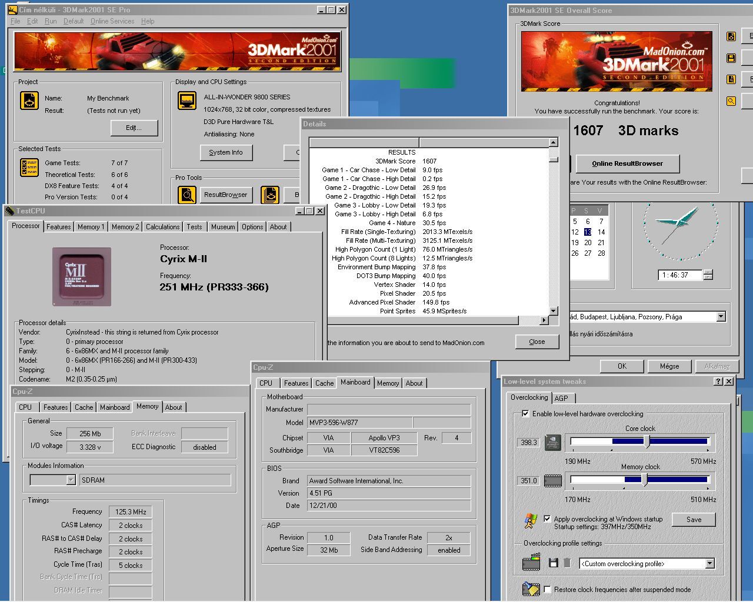This screenshot has width=753, height=602.
Task: Click the Core clock value field 398.3
Action: coord(529,442)
